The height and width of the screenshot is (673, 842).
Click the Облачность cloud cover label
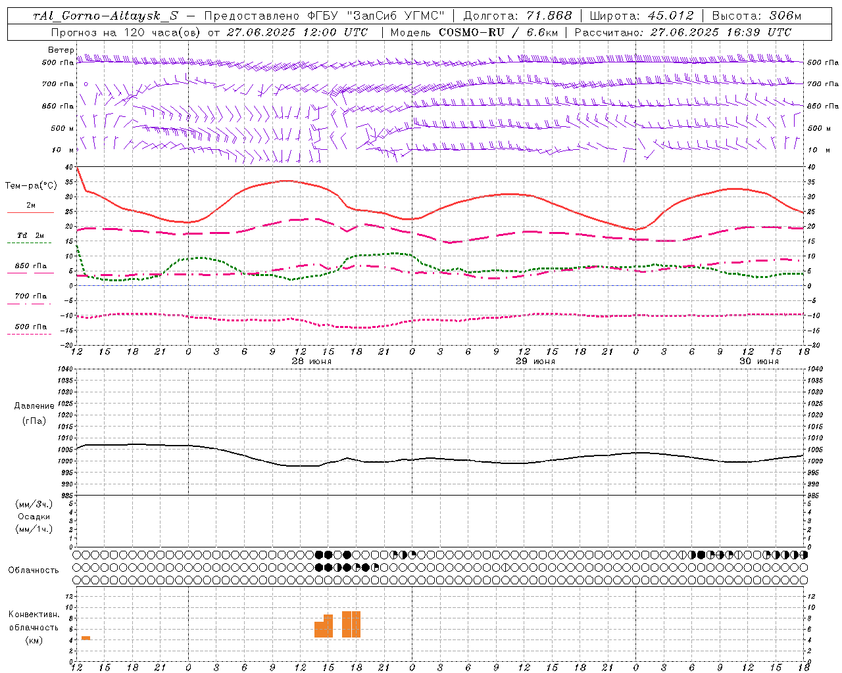[34, 570]
